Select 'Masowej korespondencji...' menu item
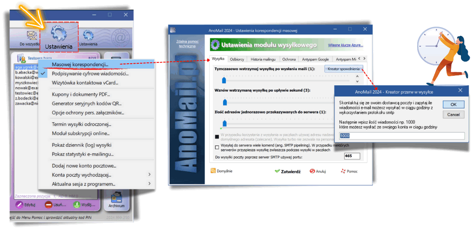The height and width of the screenshot is (229, 473). (x=97, y=64)
